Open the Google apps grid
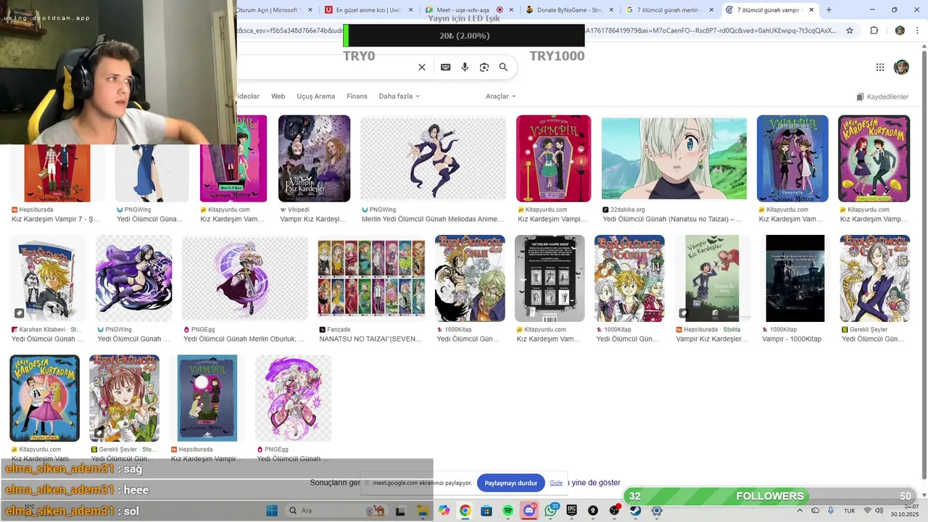 pos(880,67)
